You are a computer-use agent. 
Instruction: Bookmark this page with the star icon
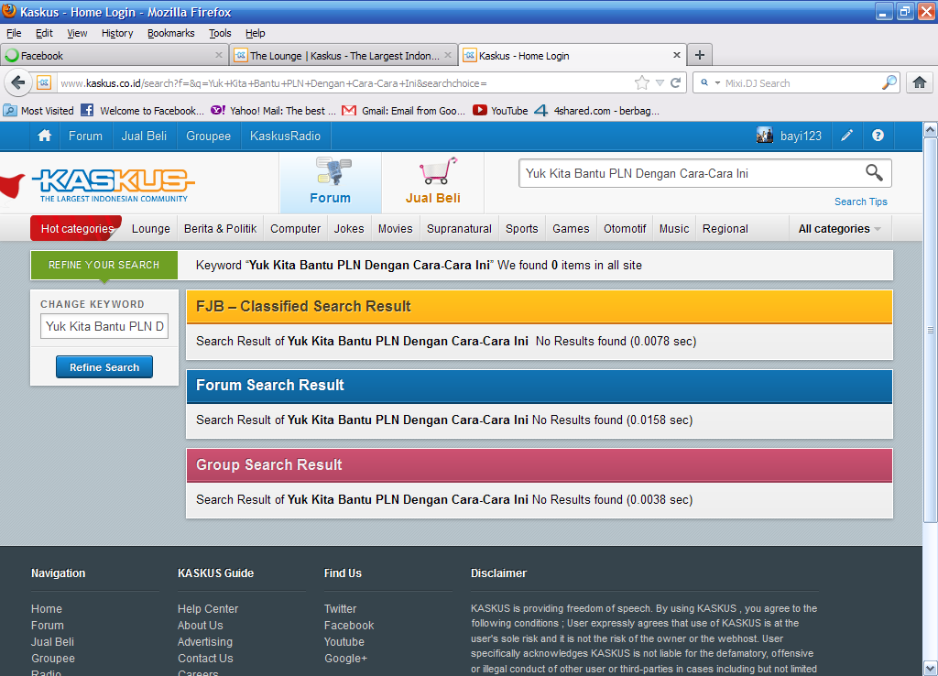point(642,83)
